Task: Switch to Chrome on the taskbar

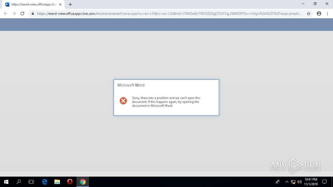Action: (83, 182)
